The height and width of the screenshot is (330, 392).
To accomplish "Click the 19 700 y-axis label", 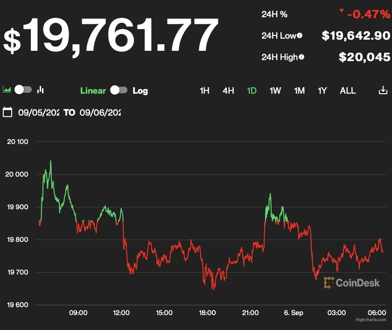I will click(x=18, y=272).
